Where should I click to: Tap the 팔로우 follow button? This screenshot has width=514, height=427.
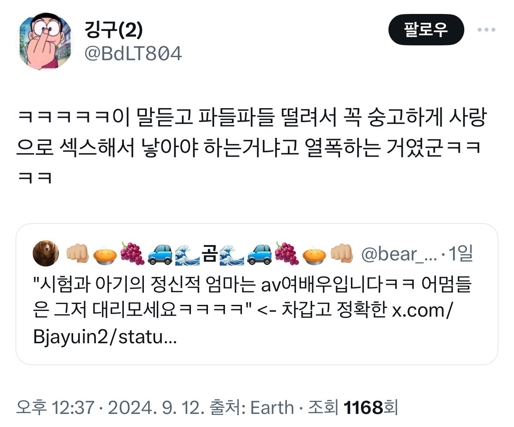click(x=426, y=30)
